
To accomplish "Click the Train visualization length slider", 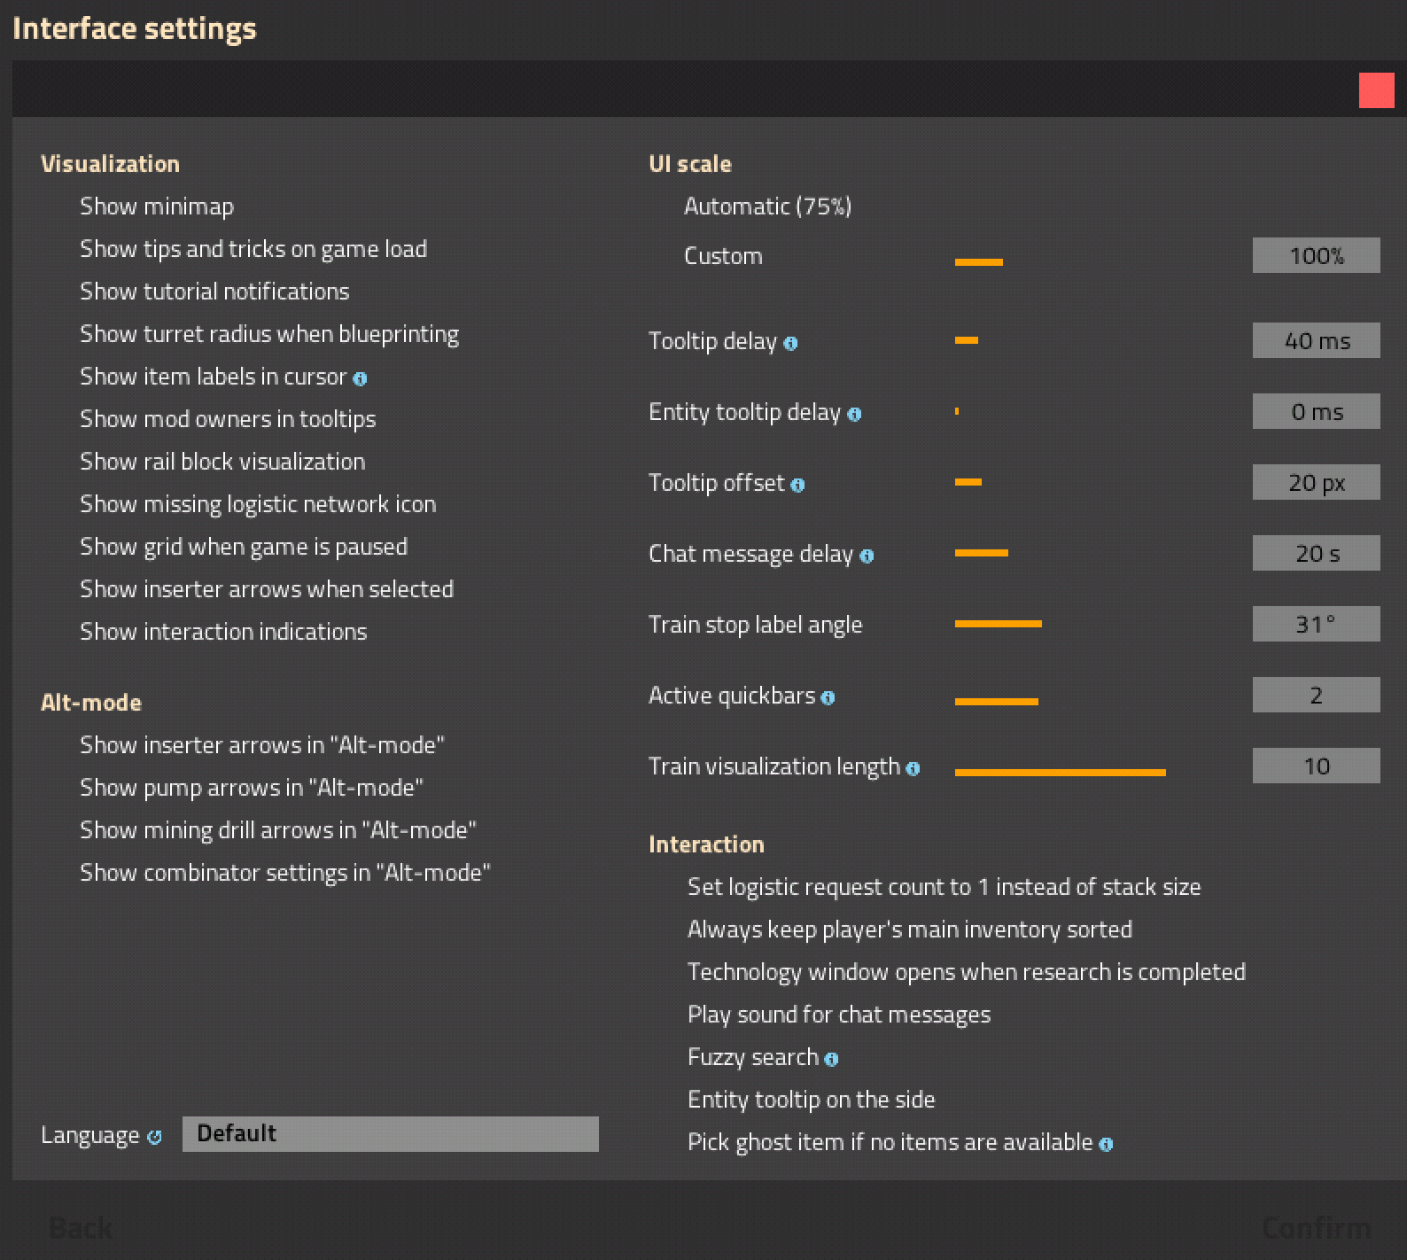I will 1061,773.
